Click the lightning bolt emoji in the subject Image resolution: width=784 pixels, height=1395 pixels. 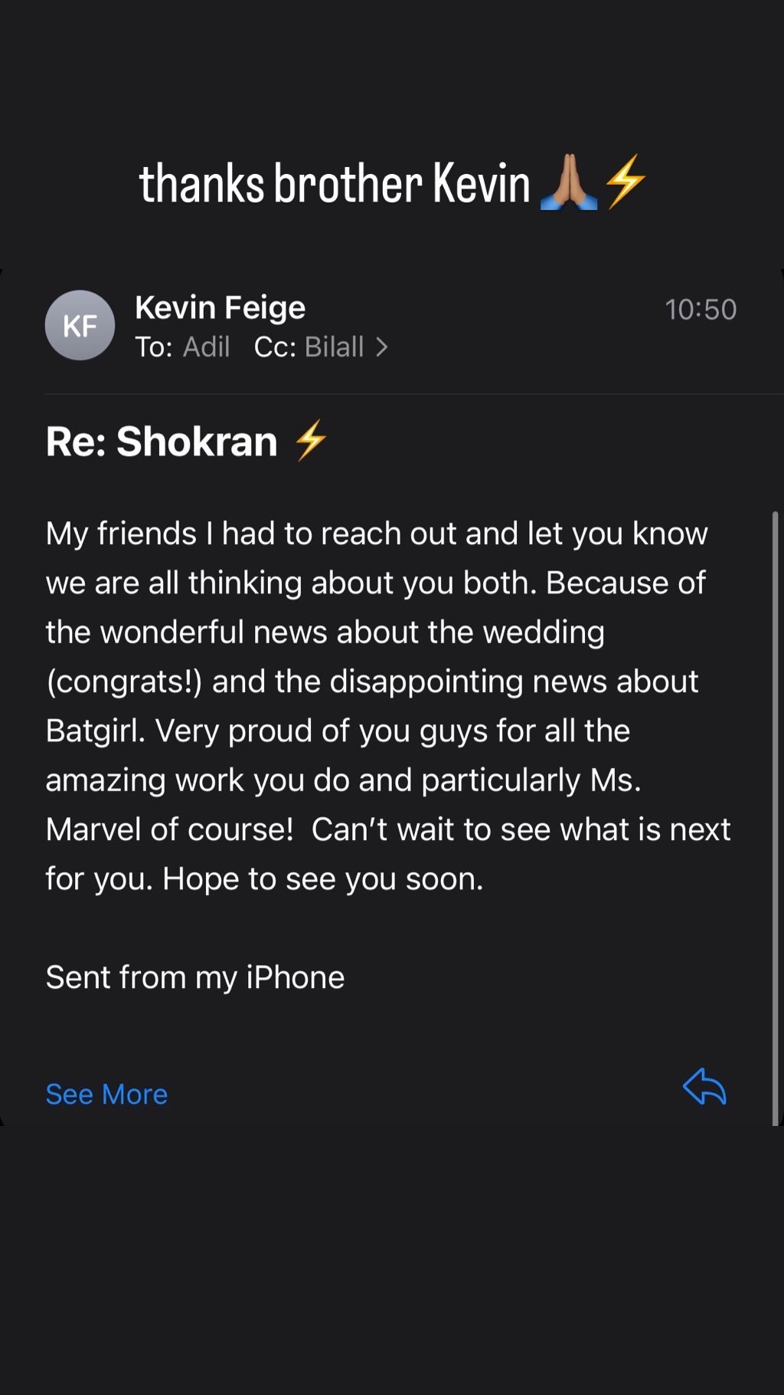click(311, 441)
